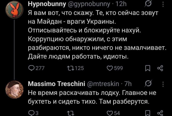The image size is (172, 116).
Task: Reply to Massimo Treschini's tweet
Action: [x=31, y=113]
